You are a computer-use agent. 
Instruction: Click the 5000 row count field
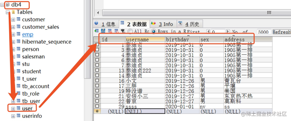tap(264, 32)
